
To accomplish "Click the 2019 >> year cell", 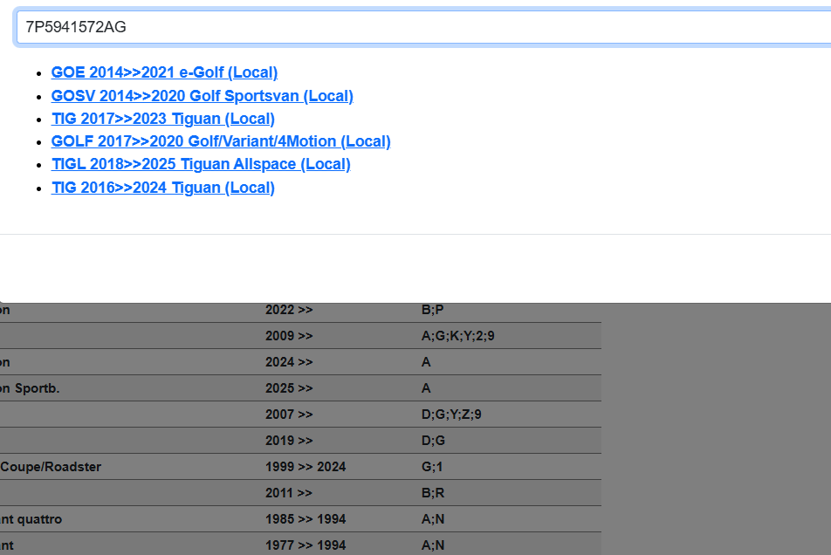I will pos(289,441).
